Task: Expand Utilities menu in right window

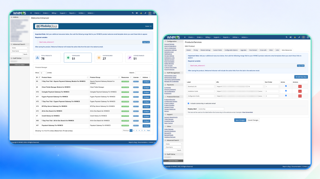Action: [235, 37]
